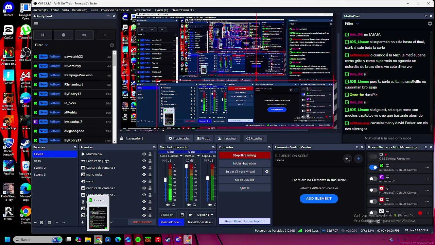Open audio mixer advanced properties gears
The width and height of the screenshot is (435, 245).
tap(190, 215)
